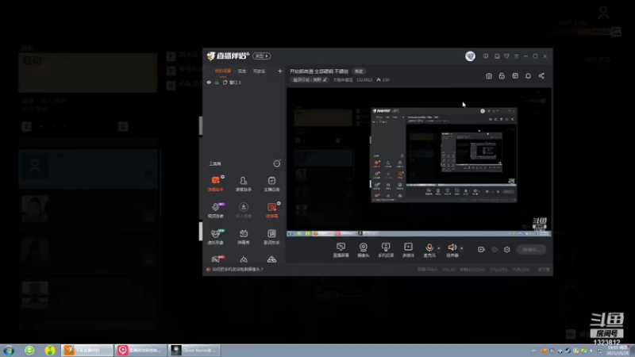Open the voice connection microphone tool
The height and width of the screenshot is (357, 635).
tap(215, 209)
